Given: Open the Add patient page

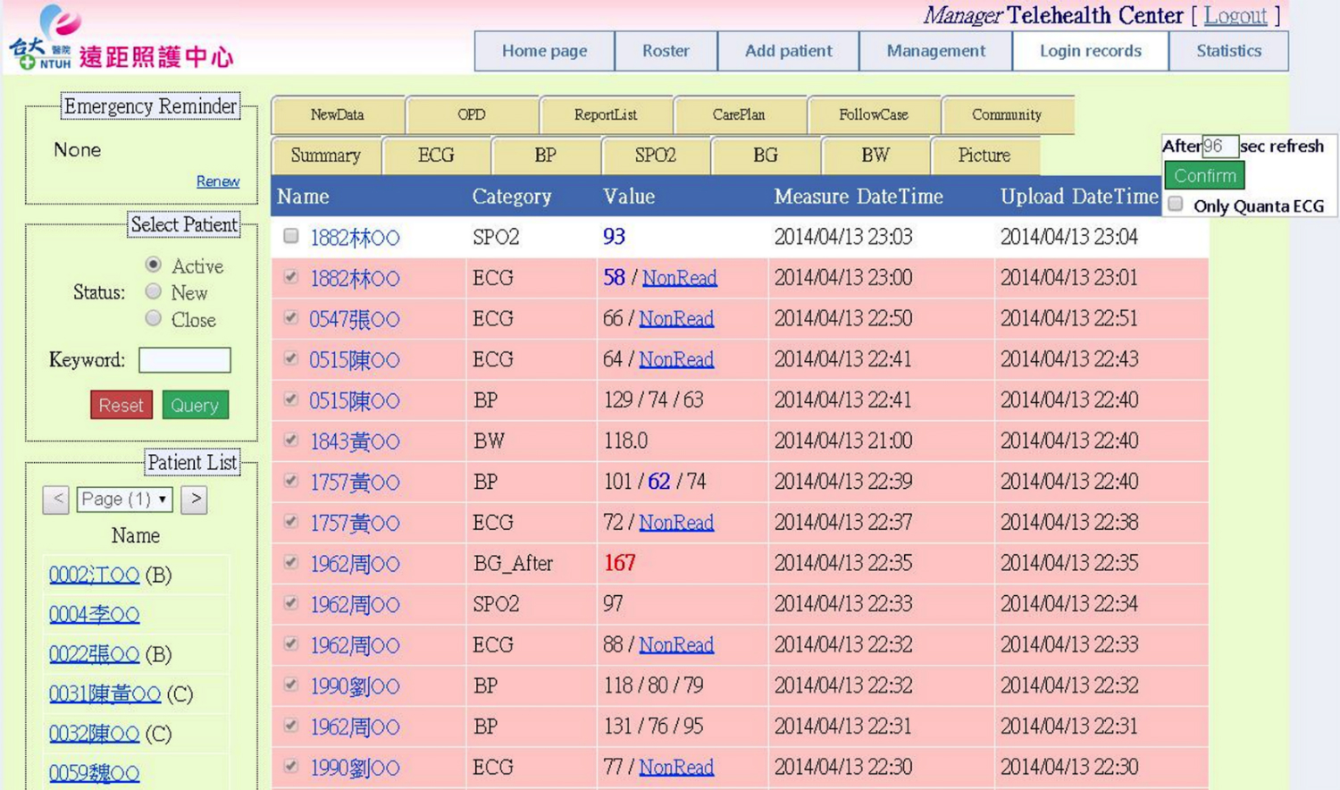Looking at the screenshot, I should (x=788, y=51).
